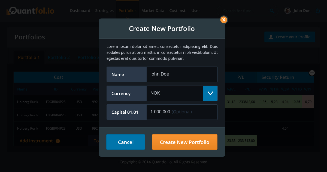
Task: Click the profile icon on Create your Profile
Action: [x=271, y=37]
